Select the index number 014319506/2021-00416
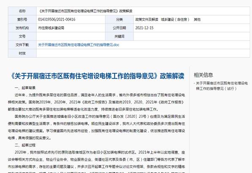Screen dimensions: 252x173 57,19
